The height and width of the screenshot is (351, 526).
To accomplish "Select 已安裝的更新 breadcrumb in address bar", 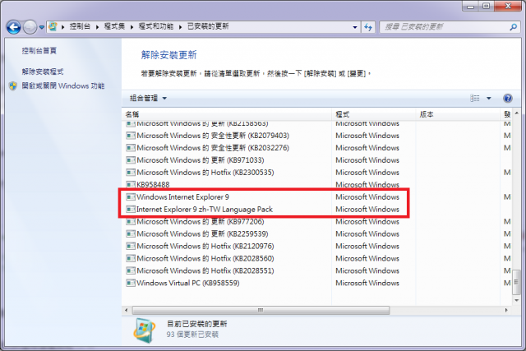I will click(208, 26).
